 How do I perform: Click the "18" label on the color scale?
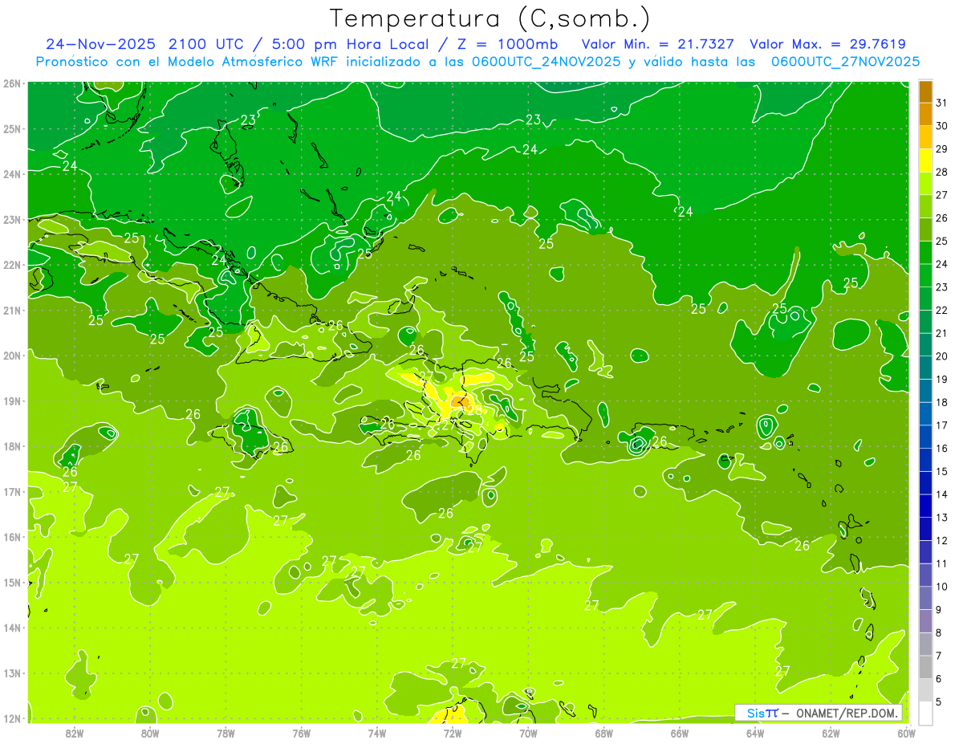941,402
